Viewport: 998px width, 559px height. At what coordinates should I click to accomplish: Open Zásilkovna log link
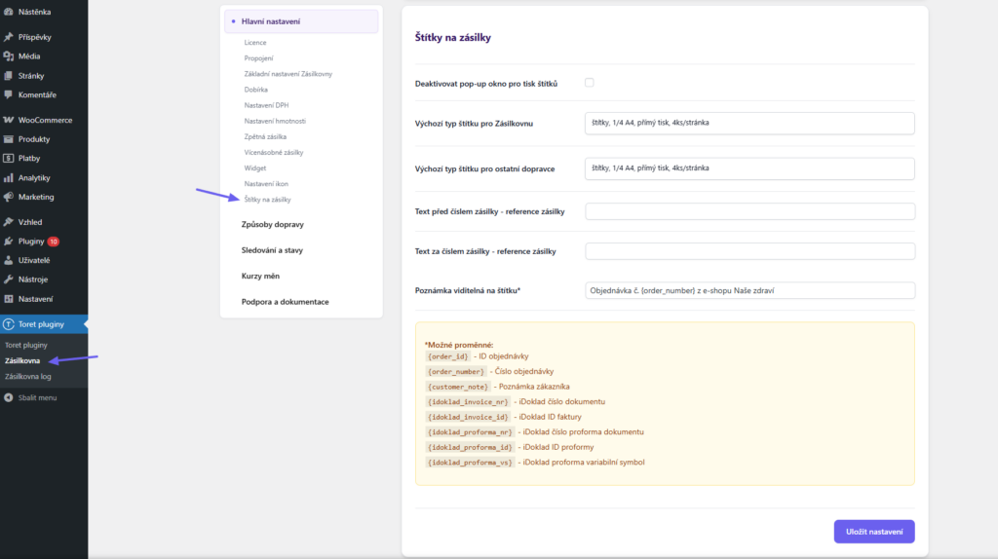pos(28,377)
